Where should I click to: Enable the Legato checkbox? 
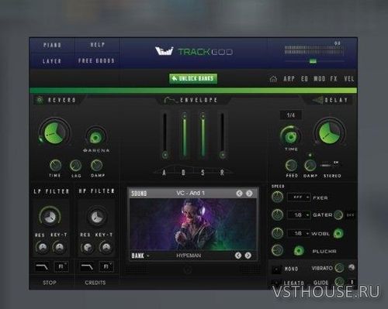pyautogui.click(x=276, y=283)
